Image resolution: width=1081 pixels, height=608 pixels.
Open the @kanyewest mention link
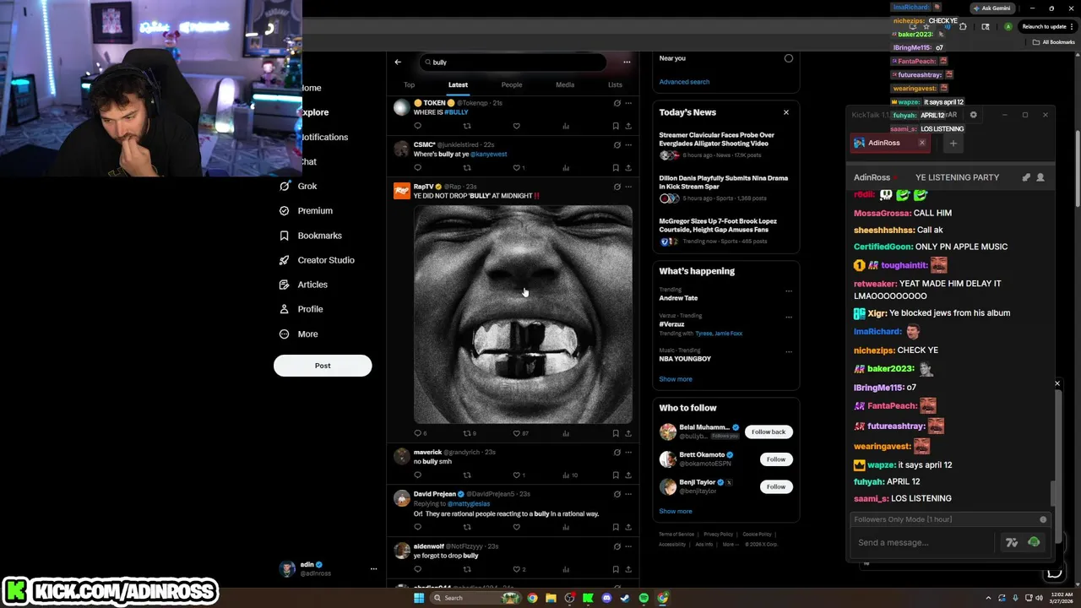[488, 155]
